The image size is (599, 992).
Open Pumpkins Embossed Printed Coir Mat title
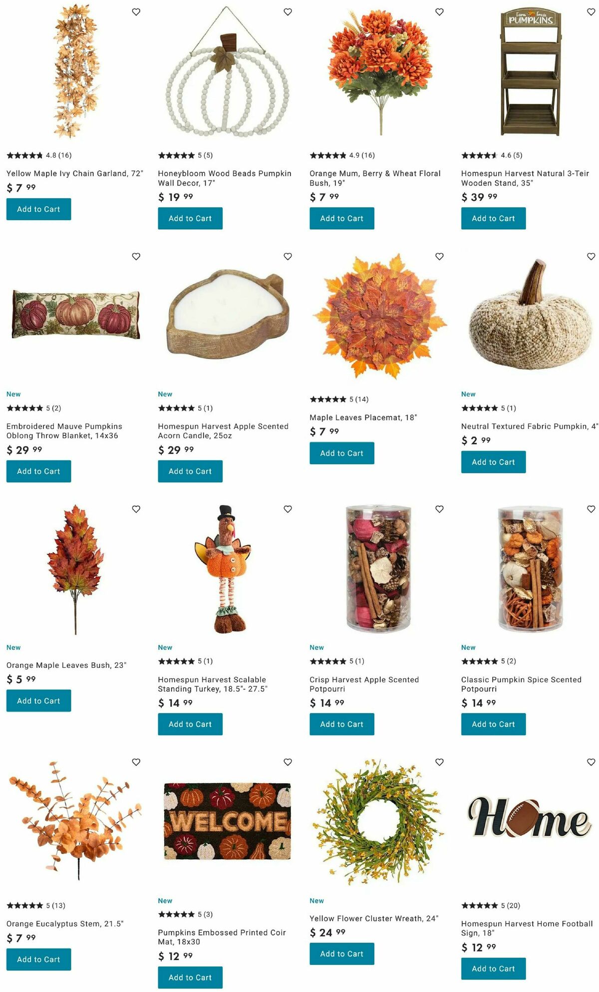pos(222,937)
